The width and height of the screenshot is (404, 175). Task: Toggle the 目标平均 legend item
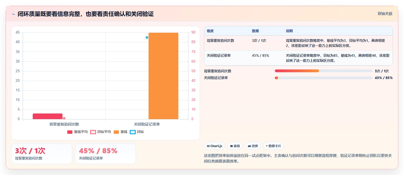[x=101, y=132]
